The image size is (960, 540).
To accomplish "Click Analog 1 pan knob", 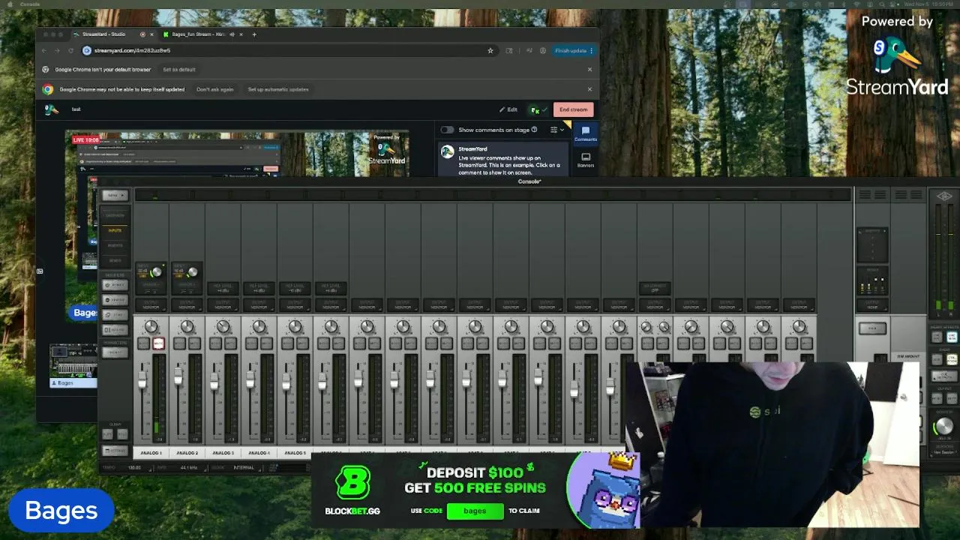I will click(151, 326).
